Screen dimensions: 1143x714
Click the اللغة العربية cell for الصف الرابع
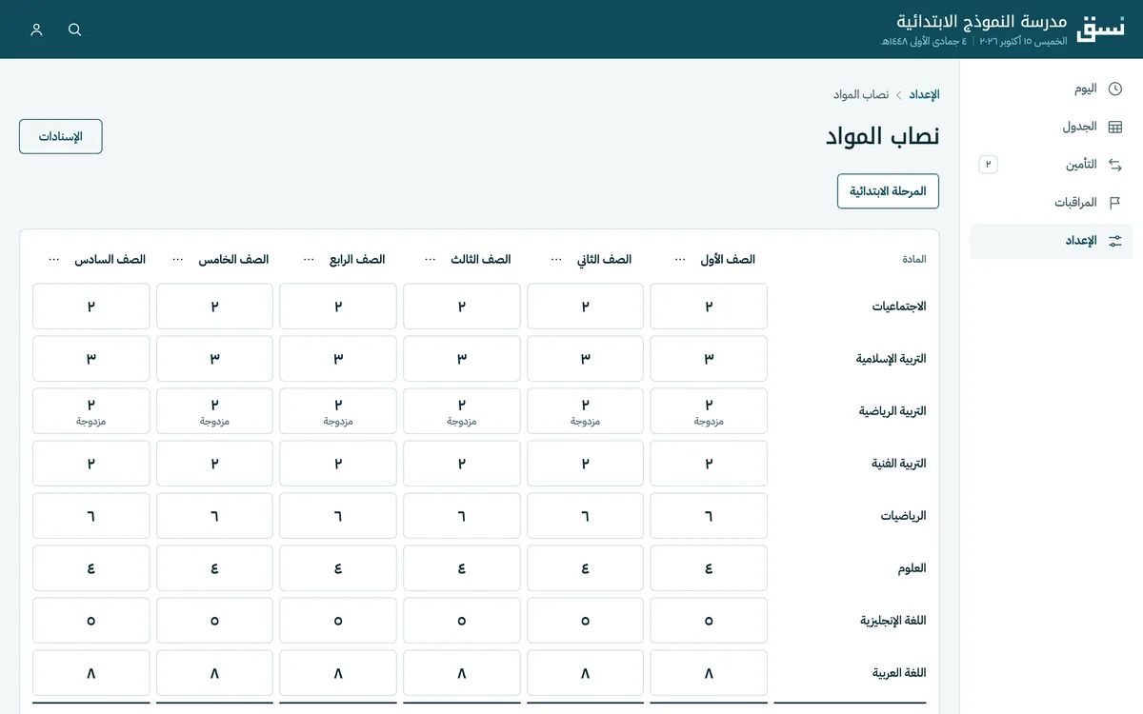coord(338,673)
